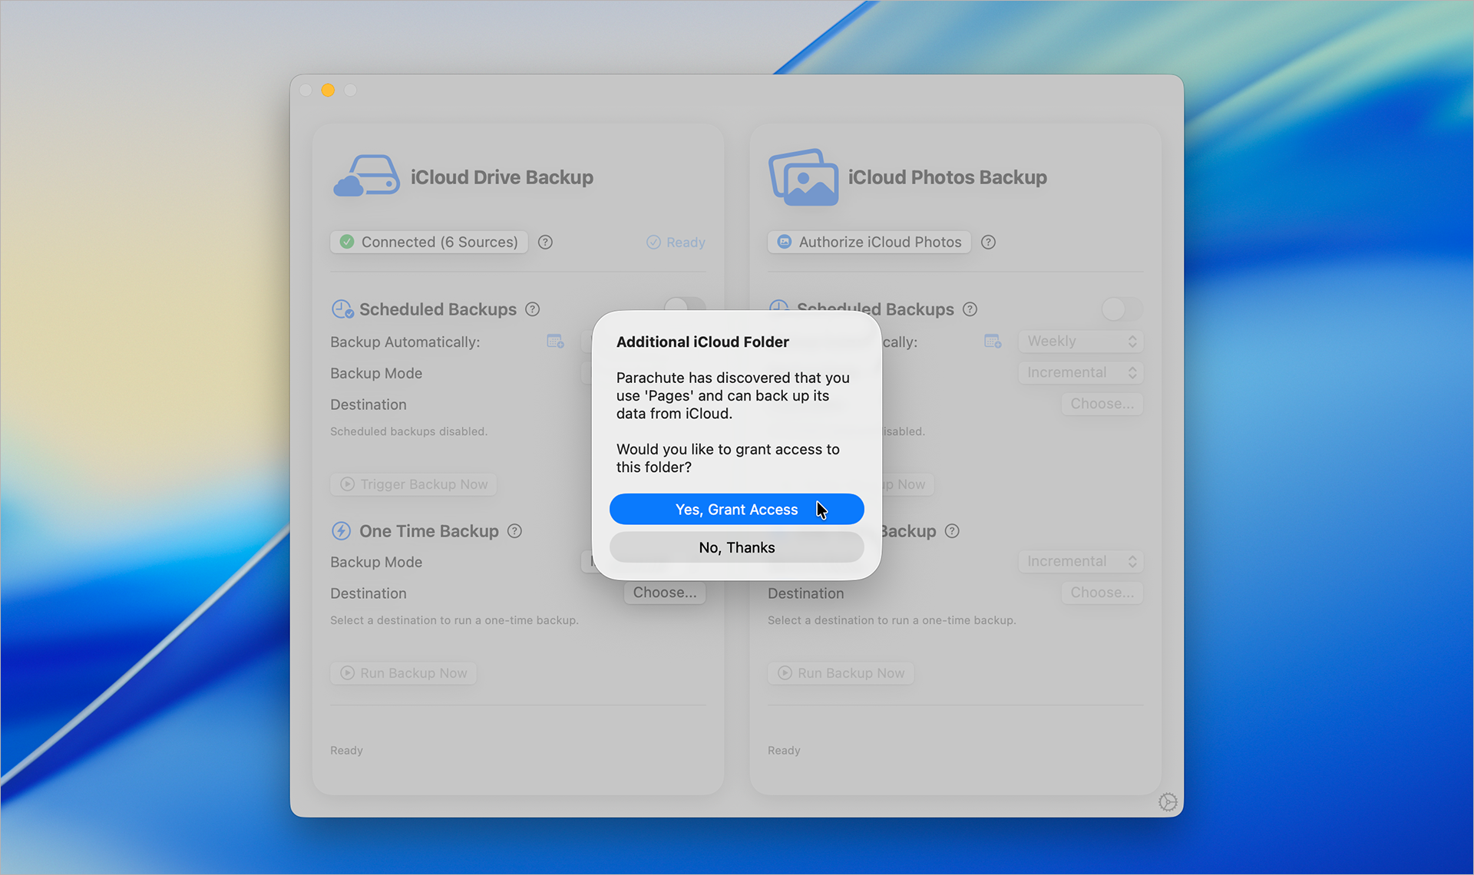Click Trigger Backup Now in Drive panel
1474x875 pixels.
pyautogui.click(x=414, y=484)
